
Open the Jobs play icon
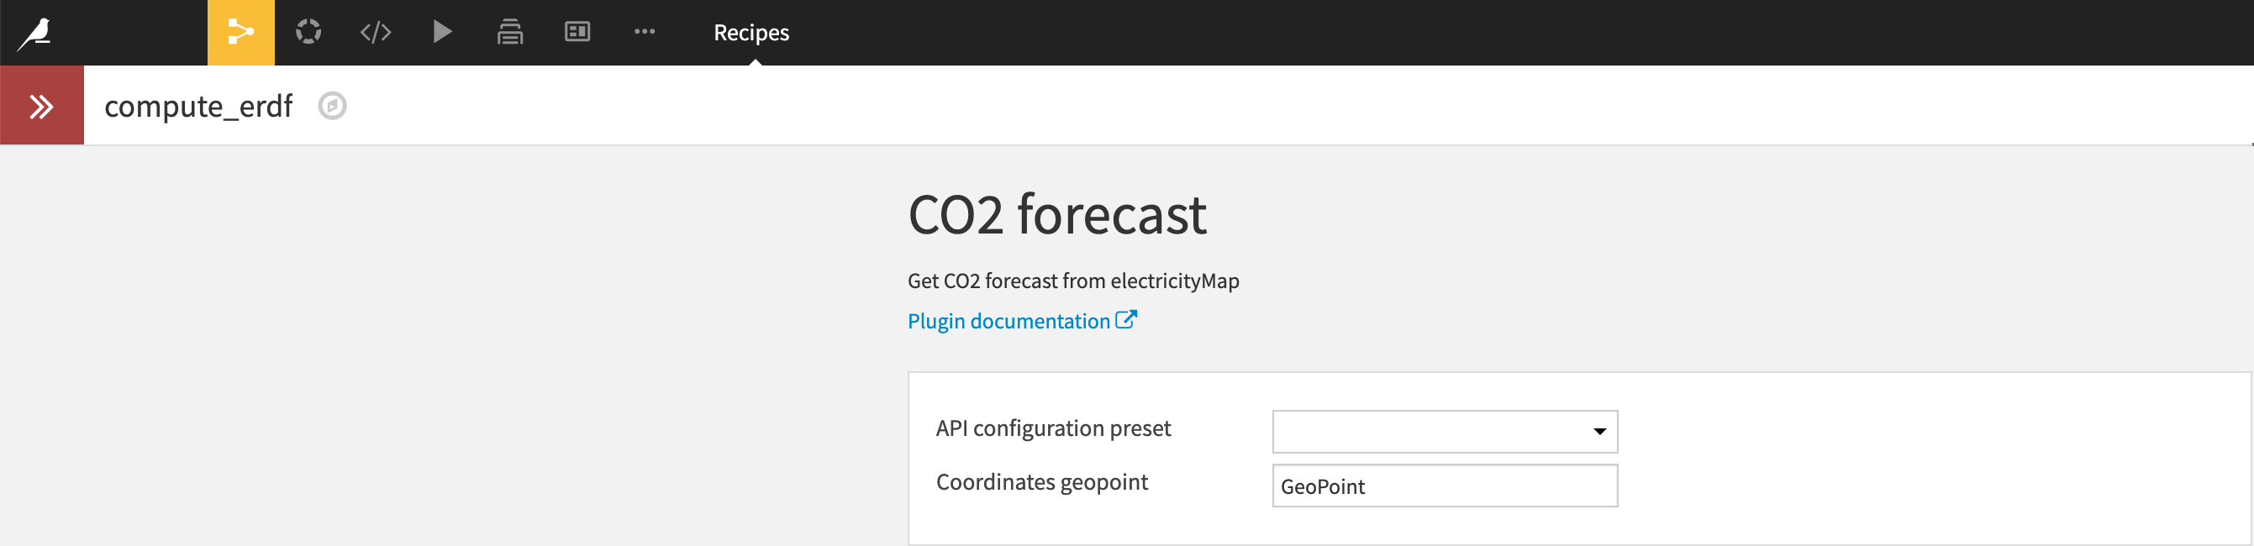(x=443, y=33)
